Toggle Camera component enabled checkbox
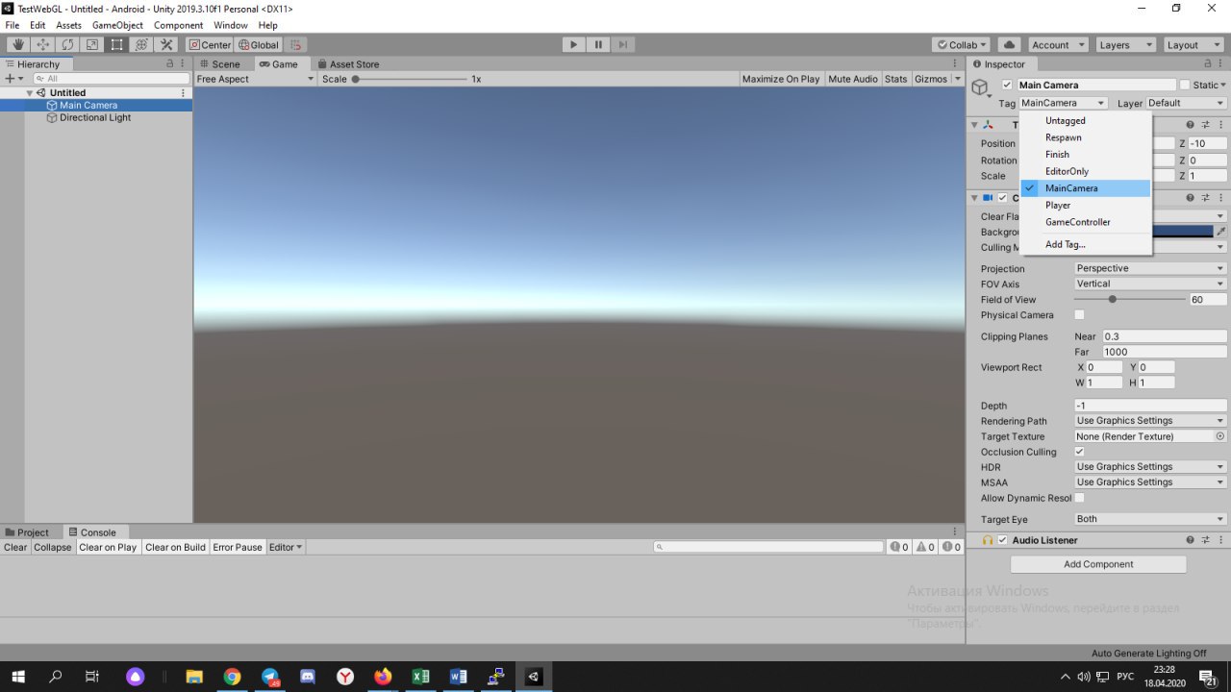1231x692 pixels. (1002, 198)
